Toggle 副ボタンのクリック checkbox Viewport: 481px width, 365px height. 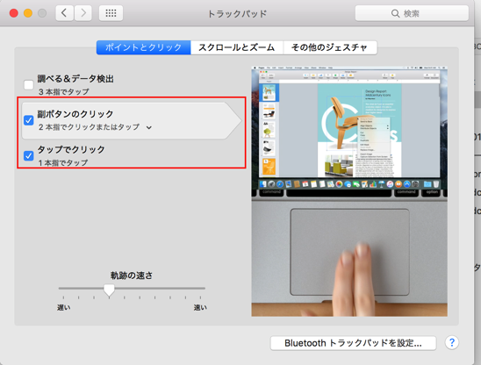pos(29,120)
